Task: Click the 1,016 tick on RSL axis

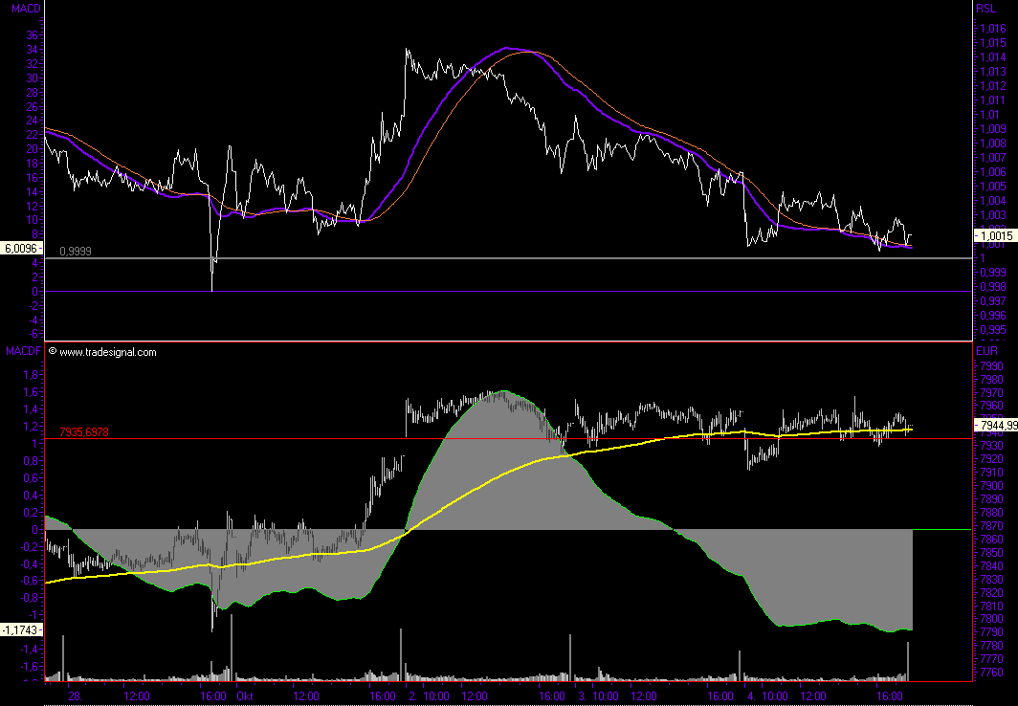Action: [993, 30]
